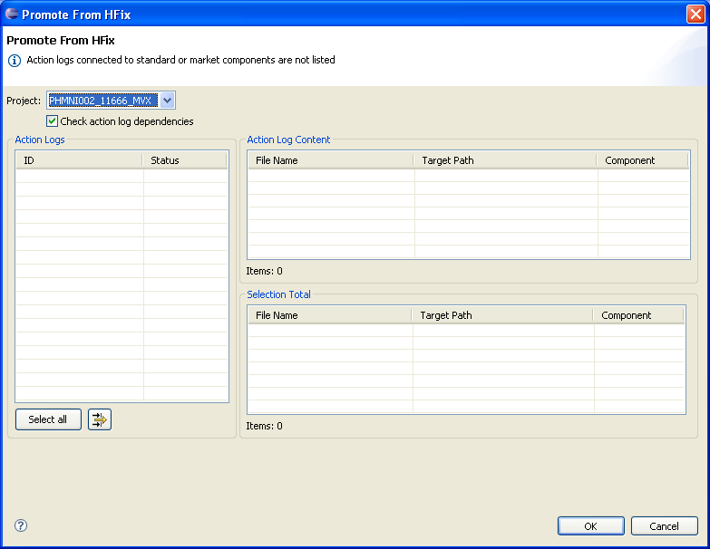Confirm with the OK button
Viewport: 710px width, 549px height.
click(590, 526)
